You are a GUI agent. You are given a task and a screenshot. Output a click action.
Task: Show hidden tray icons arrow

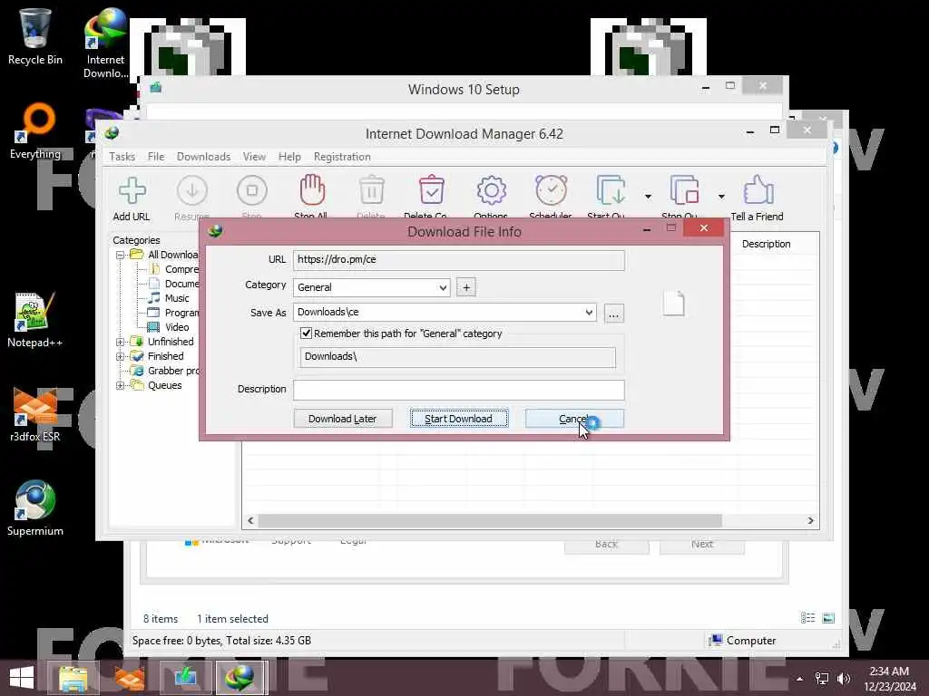tap(800, 679)
